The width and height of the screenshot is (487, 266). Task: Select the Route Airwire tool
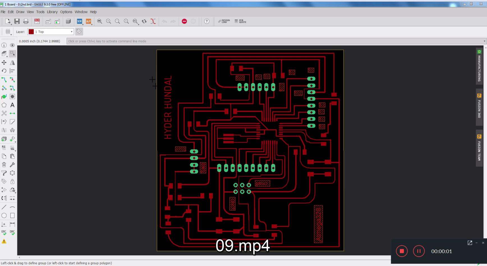(x=4, y=80)
